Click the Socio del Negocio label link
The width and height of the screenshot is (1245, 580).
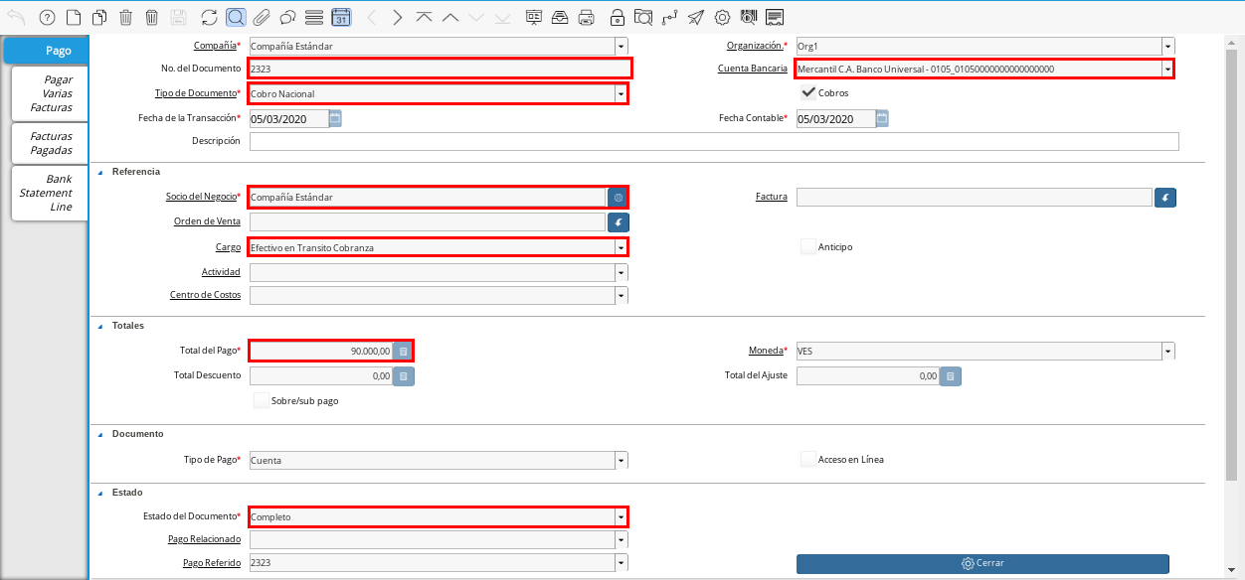pyautogui.click(x=202, y=197)
